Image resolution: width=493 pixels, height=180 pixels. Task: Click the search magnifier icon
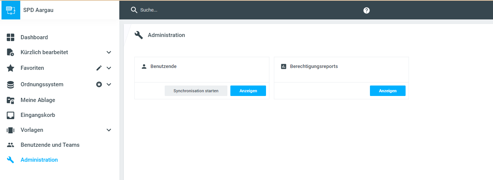pos(134,10)
